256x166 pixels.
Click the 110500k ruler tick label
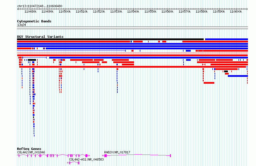pyautogui.click(x=65, y=11)
